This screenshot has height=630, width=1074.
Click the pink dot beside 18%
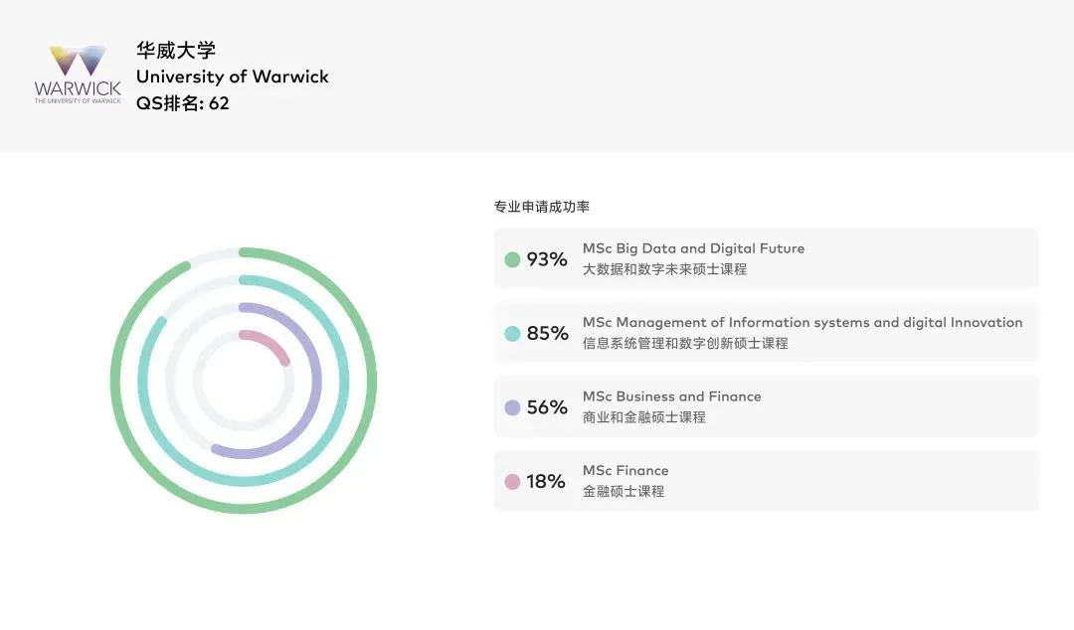click(512, 482)
